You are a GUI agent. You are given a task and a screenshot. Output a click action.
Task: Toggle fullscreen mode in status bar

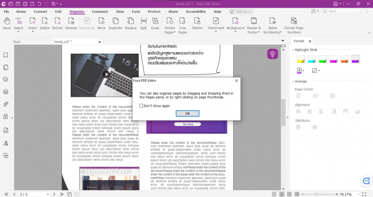[x=364, y=194]
